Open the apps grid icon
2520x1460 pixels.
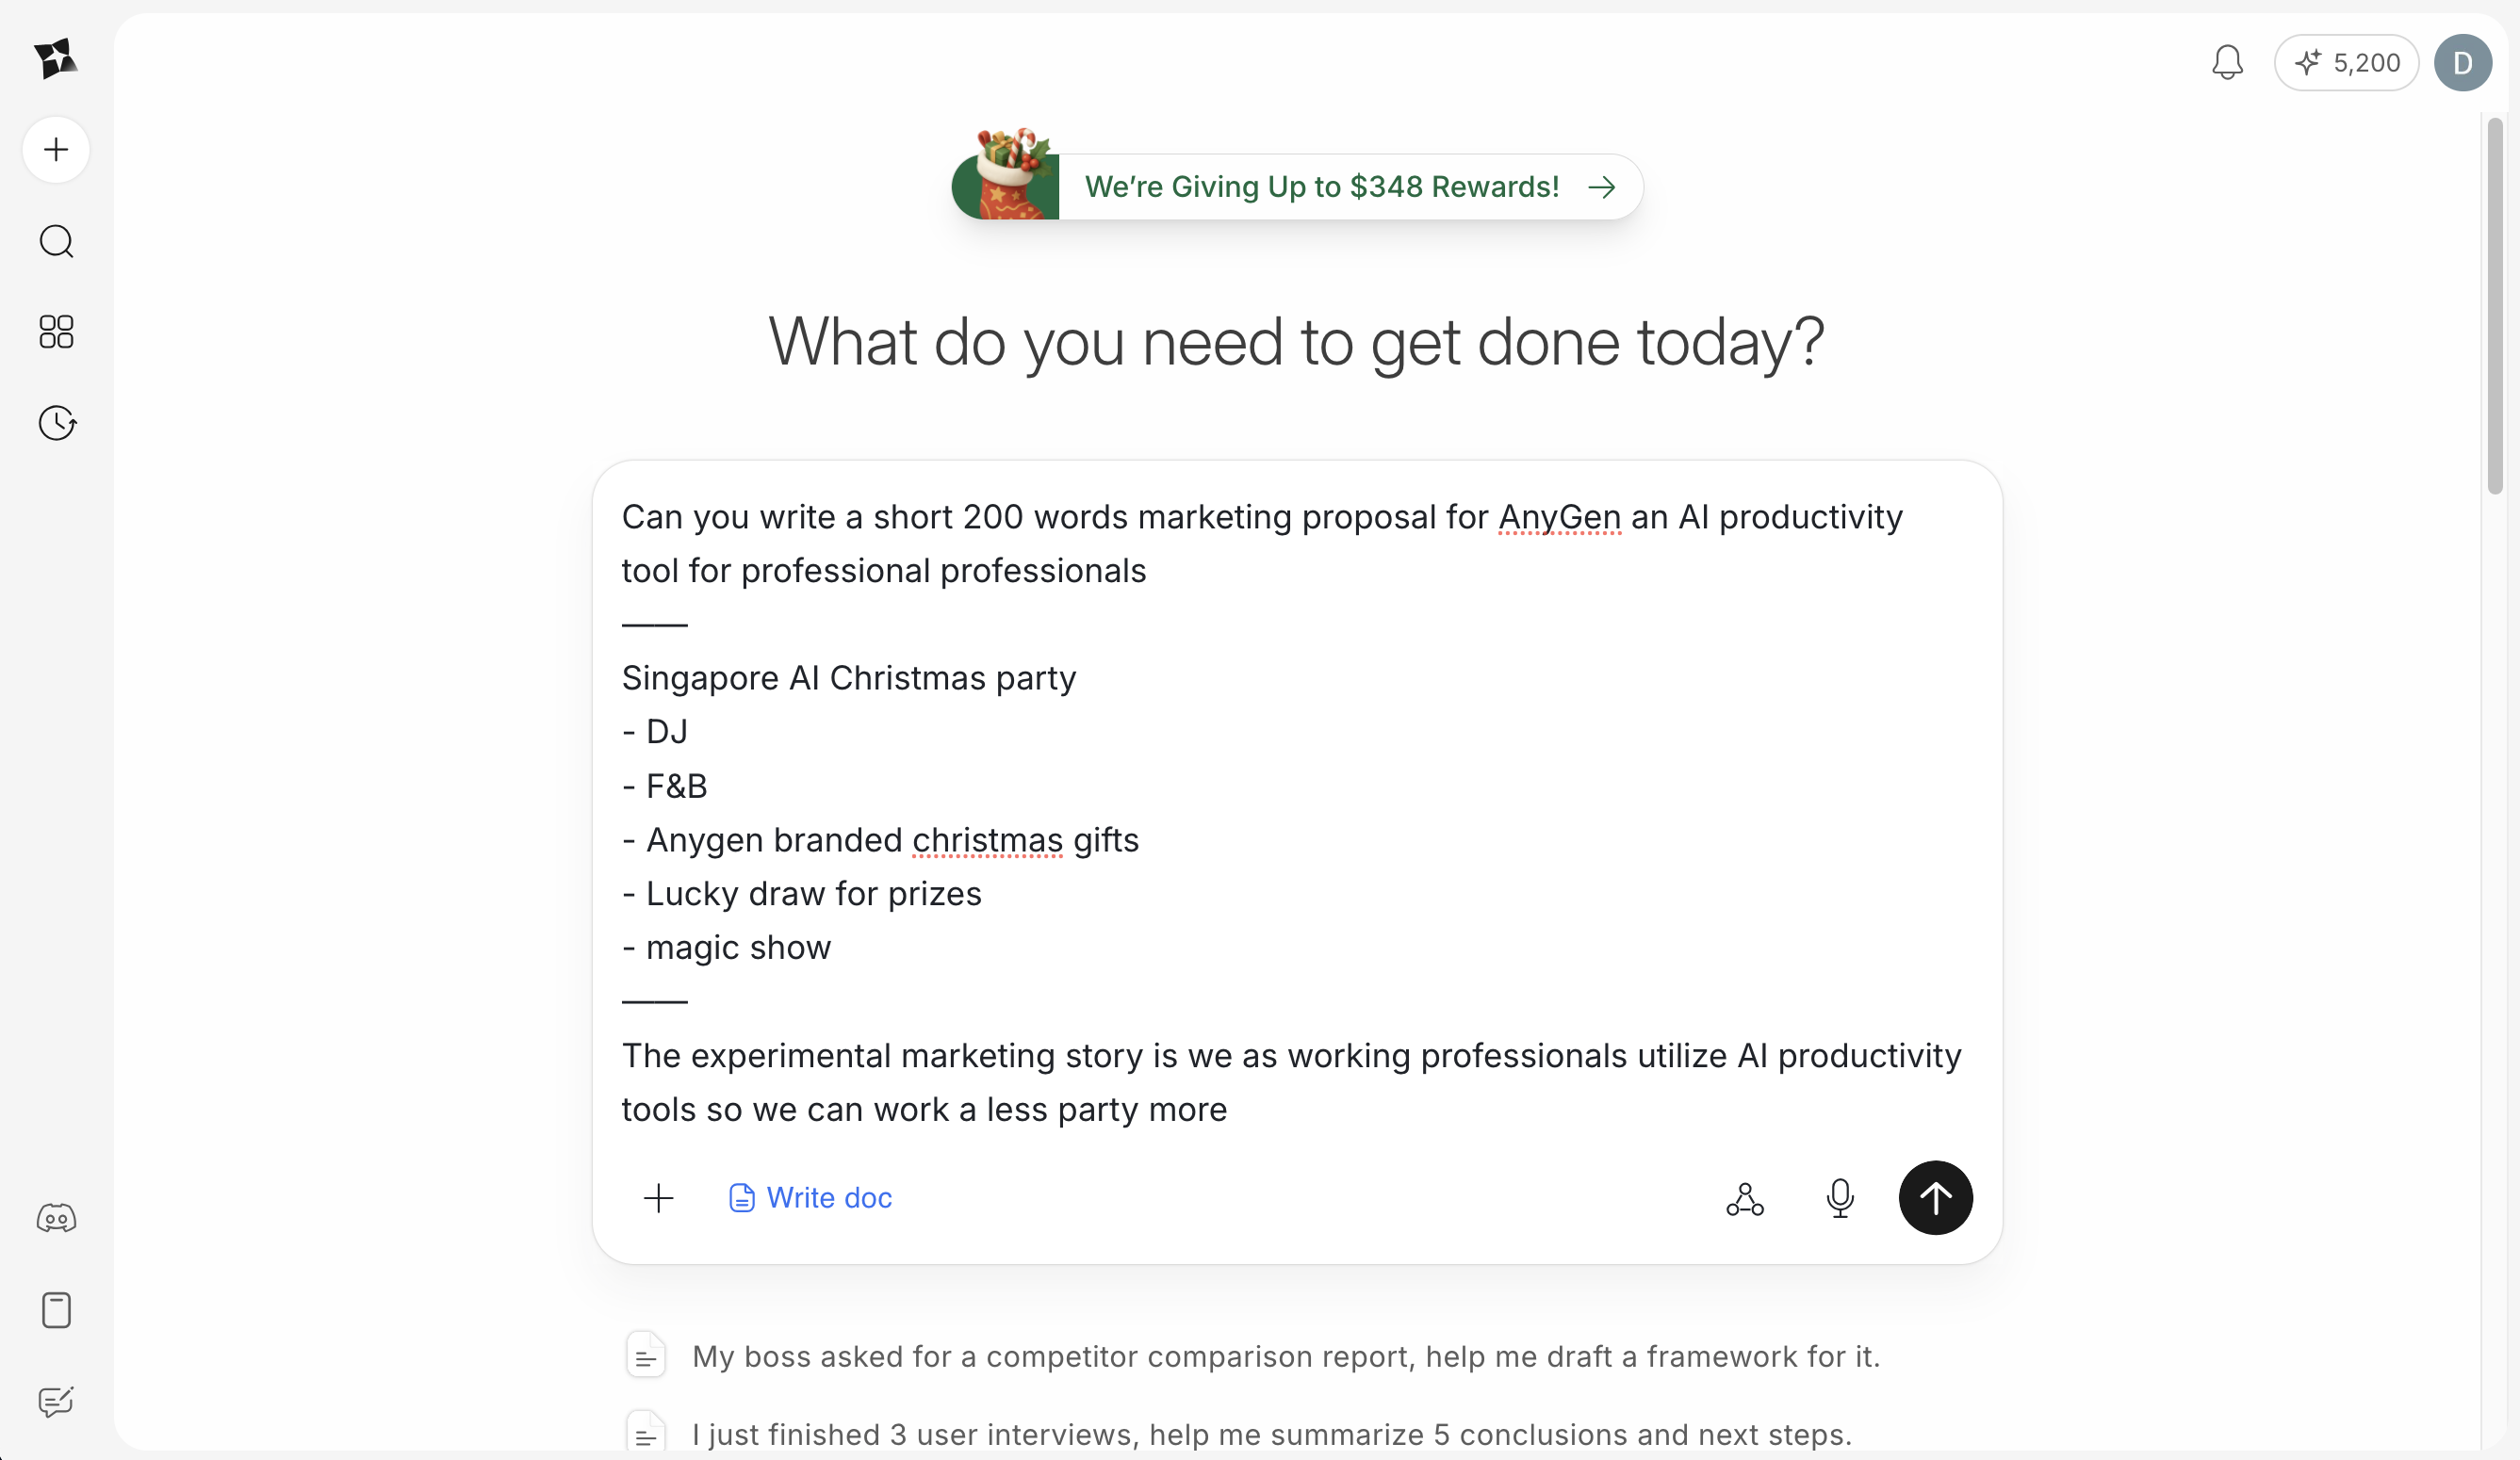pyautogui.click(x=56, y=332)
